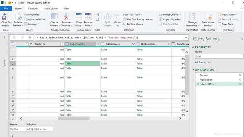
Task: Click the info@xelplus.com address cell
Action: [x=40, y=129]
